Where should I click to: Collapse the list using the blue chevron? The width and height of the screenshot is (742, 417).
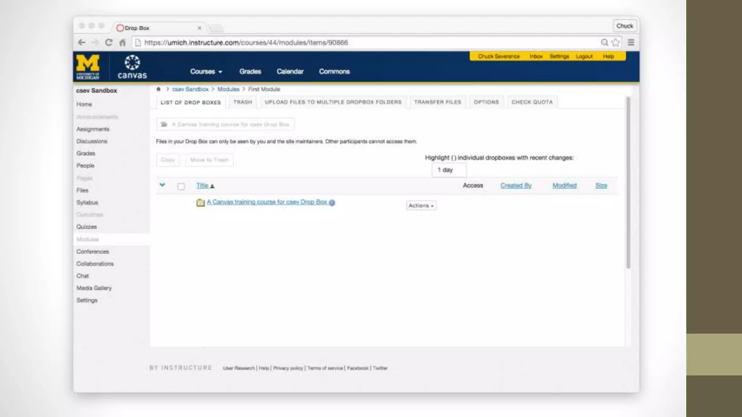162,185
